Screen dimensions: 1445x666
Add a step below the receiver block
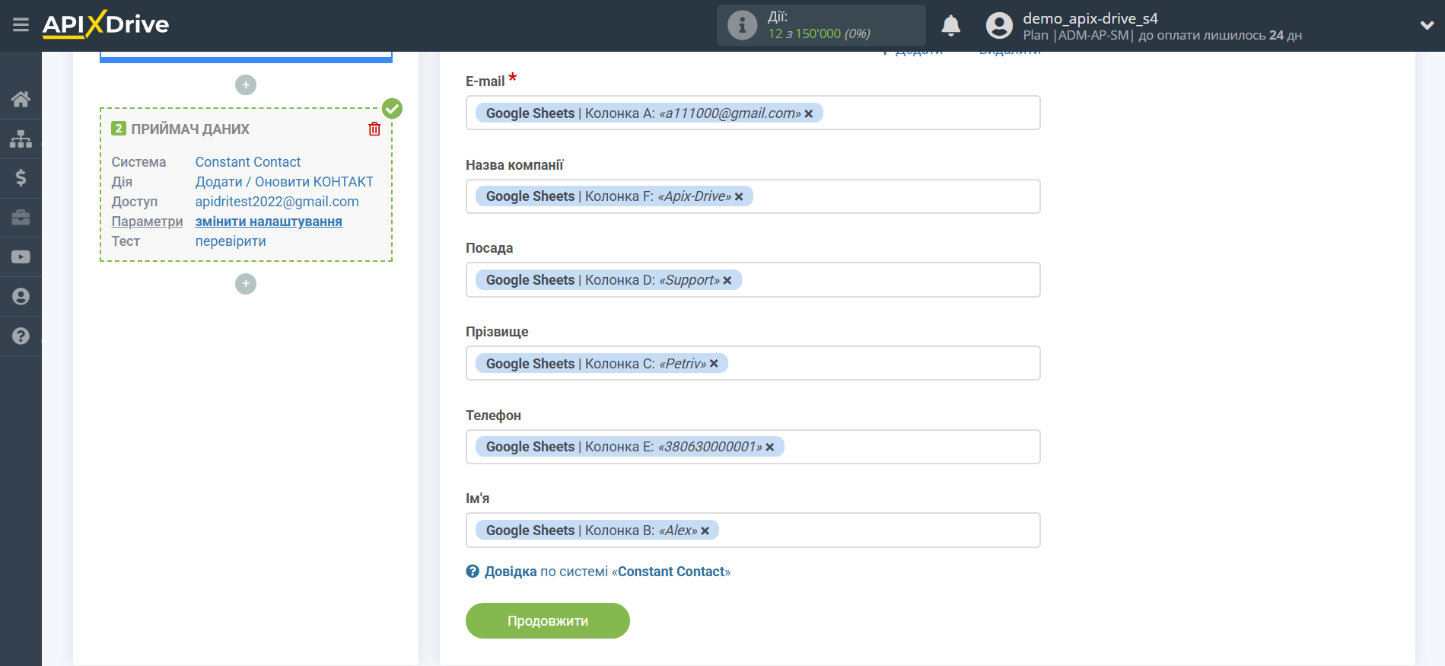pyautogui.click(x=246, y=284)
